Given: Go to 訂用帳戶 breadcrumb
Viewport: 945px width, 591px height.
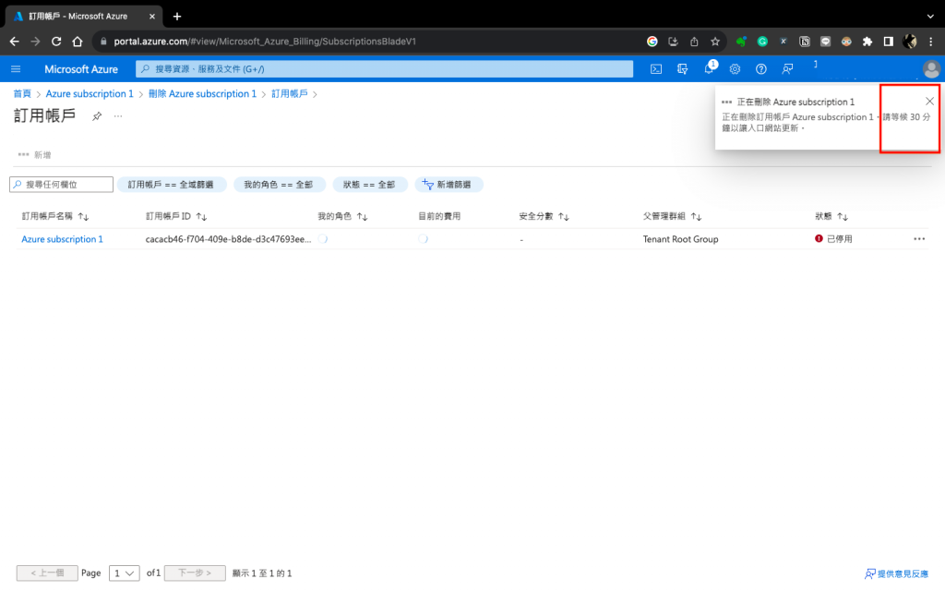Looking at the screenshot, I should pyautogui.click(x=289, y=93).
